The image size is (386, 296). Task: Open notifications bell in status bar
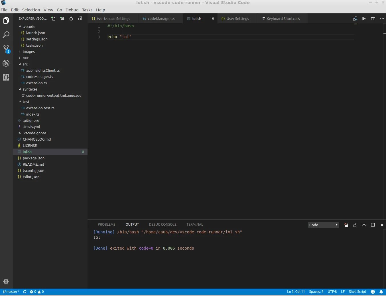381,292
